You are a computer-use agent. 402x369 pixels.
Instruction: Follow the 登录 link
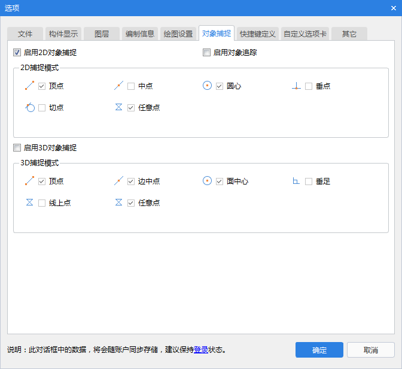[x=201, y=350]
